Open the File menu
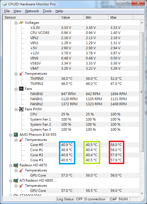 tap(7, 11)
